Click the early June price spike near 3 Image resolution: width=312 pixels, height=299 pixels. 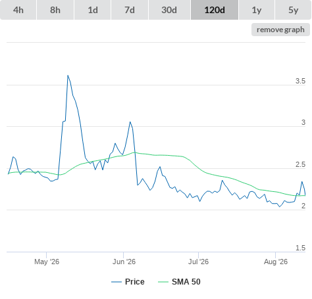(x=130, y=122)
